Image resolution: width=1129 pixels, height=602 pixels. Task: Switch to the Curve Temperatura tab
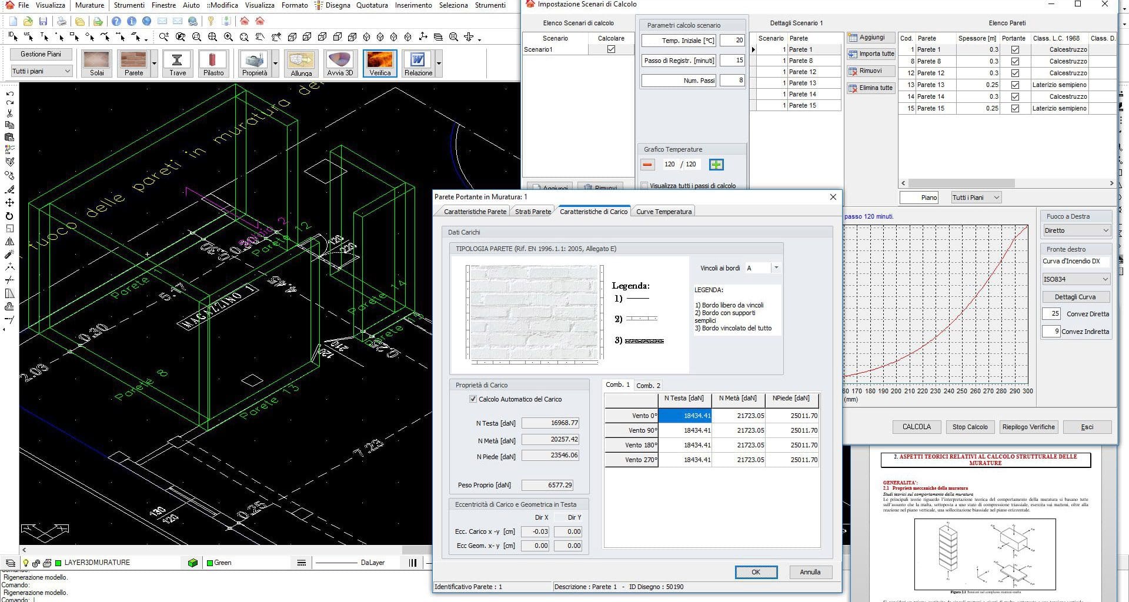tap(663, 211)
